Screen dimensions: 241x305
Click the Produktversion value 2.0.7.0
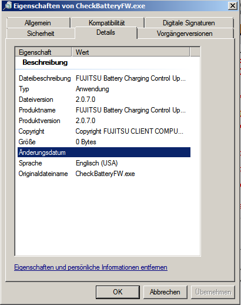point(85,121)
